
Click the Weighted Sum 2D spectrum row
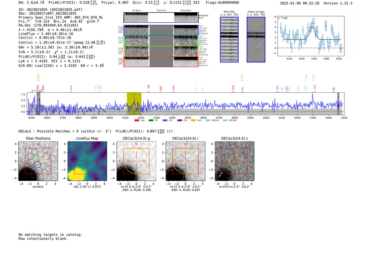pyautogui.click(x=161, y=18)
